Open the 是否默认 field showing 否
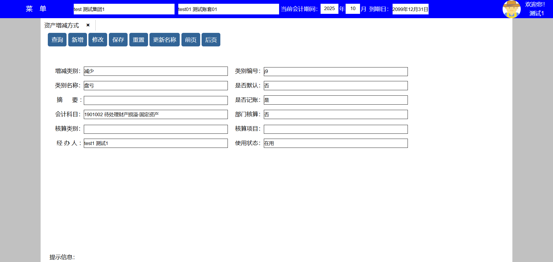553x262 pixels. tap(336, 86)
